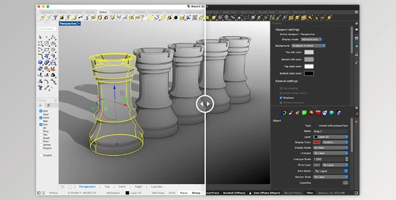Open the material color wheel properties icon
The image size is (396, 200).
[x=284, y=113]
